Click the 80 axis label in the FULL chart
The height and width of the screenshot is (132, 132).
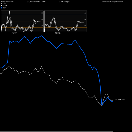coord(85,13)
